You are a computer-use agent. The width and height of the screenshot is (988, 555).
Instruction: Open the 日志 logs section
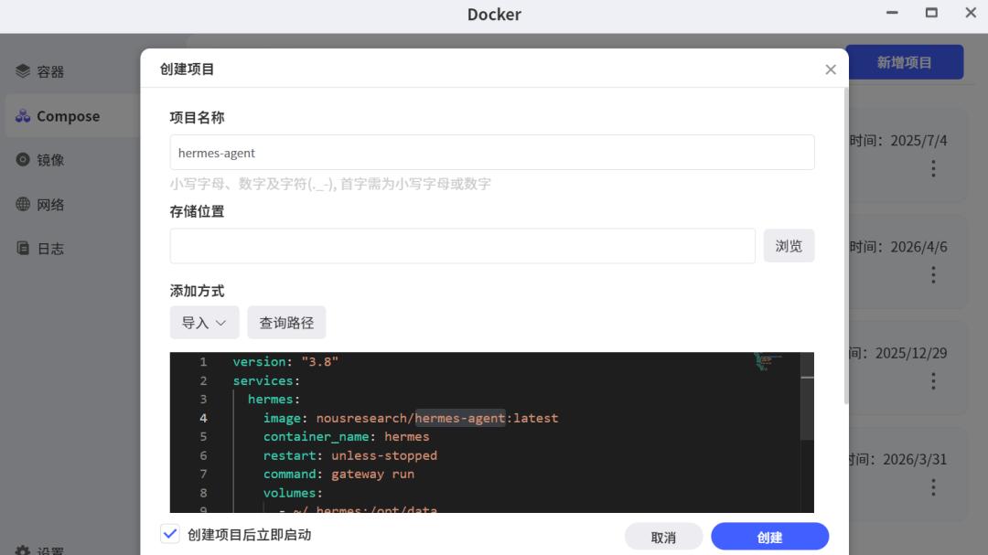[x=50, y=249]
